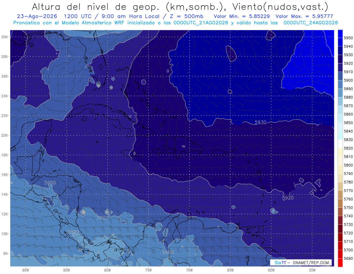354x274 pixels.
Task: Click the 5920 contour label on the map
Action: point(288,198)
